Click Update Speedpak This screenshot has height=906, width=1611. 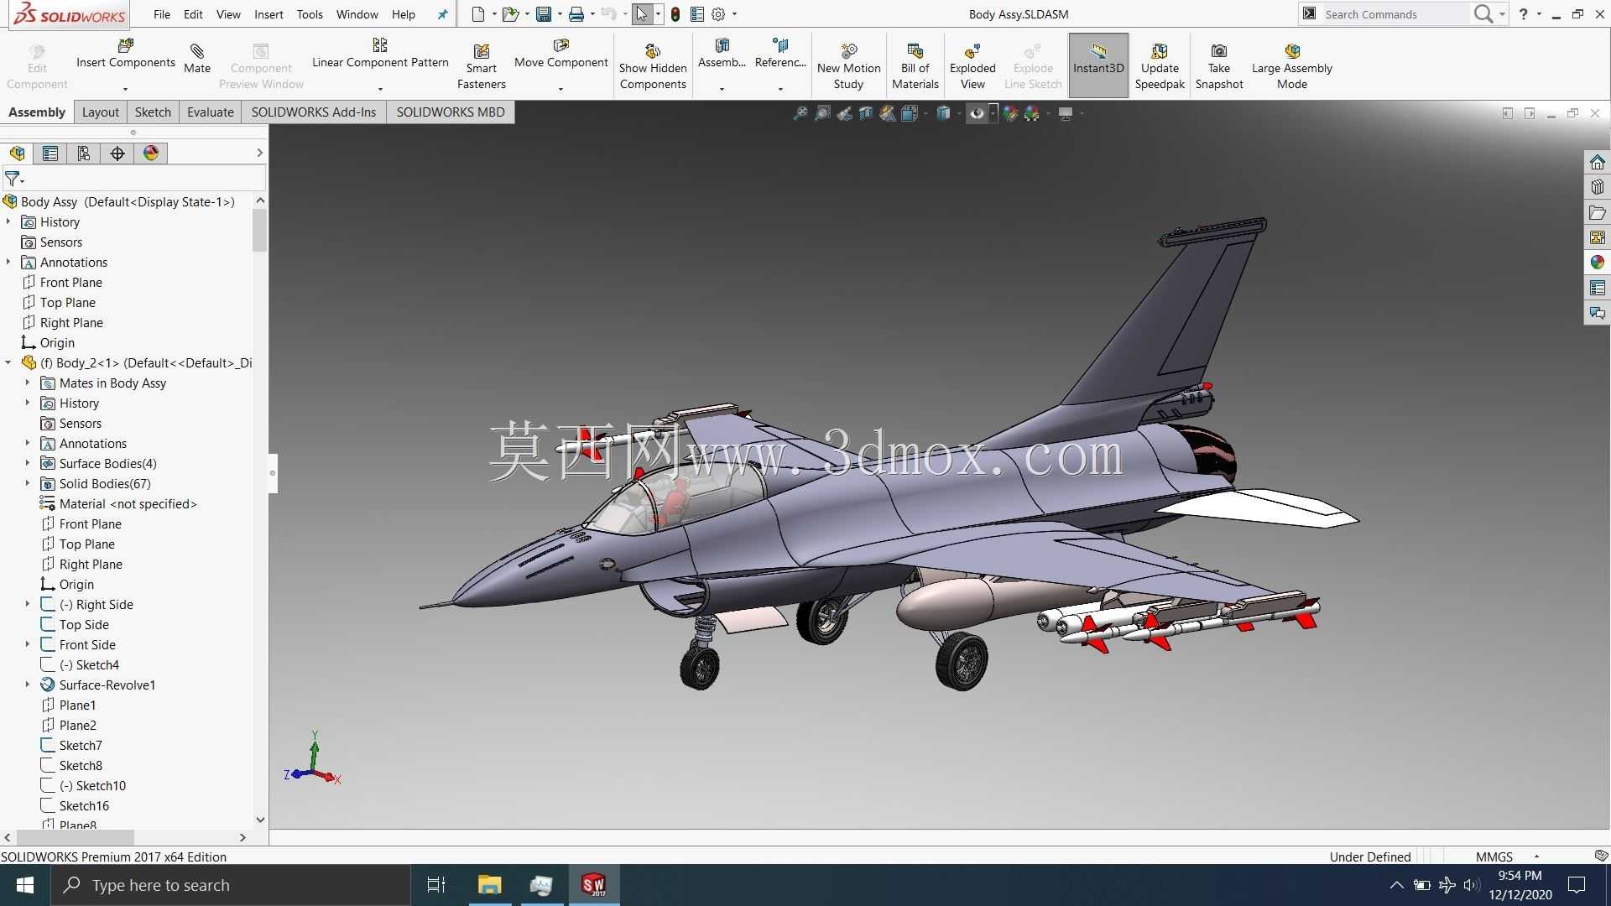(1160, 66)
